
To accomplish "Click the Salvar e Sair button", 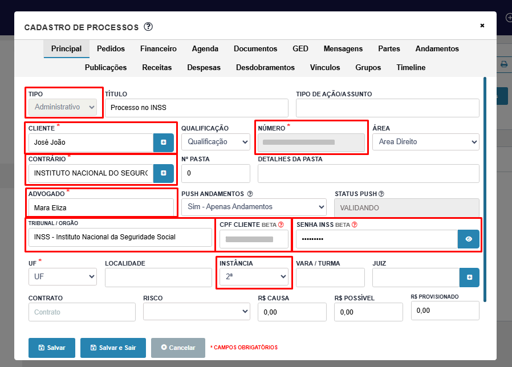I will pos(113,348).
